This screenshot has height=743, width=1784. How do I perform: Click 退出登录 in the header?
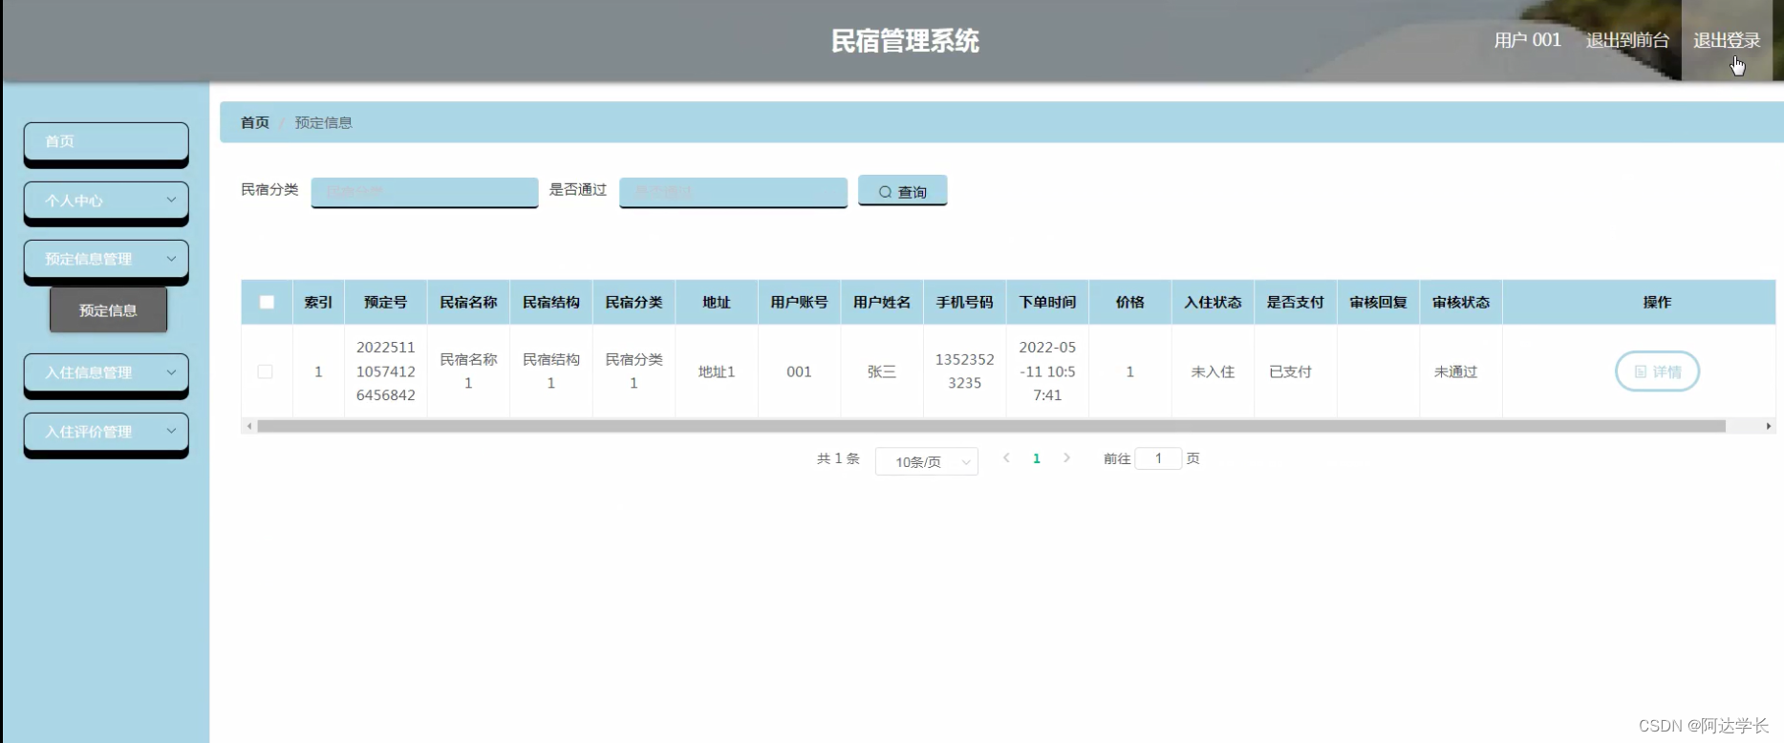pyautogui.click(x=1727, y=40)
